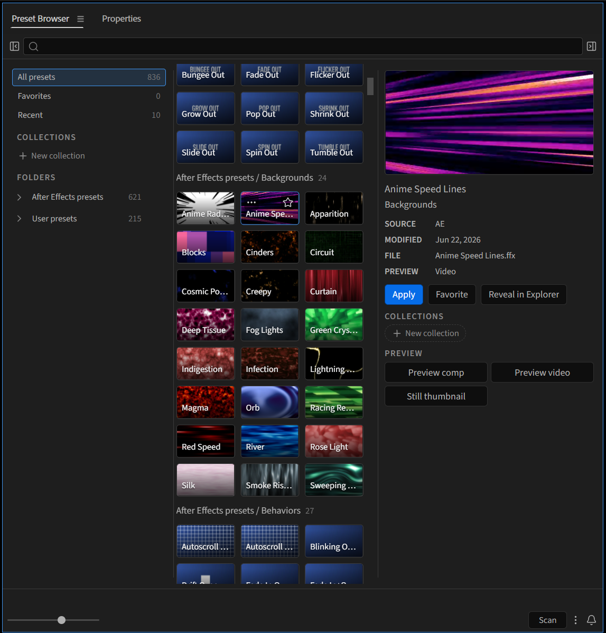
Task: Click the preset grid vertical scrollbar
Action: (x=370, y=87)
